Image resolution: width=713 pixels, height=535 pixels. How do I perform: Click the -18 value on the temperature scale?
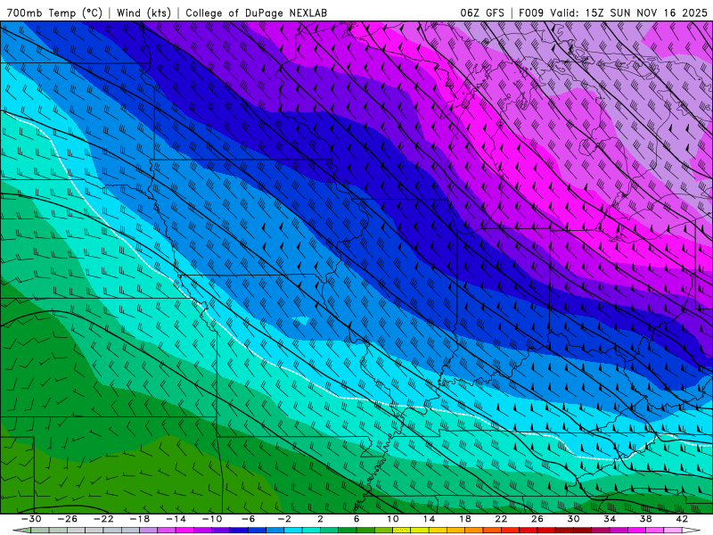click(x=140, y=519)
